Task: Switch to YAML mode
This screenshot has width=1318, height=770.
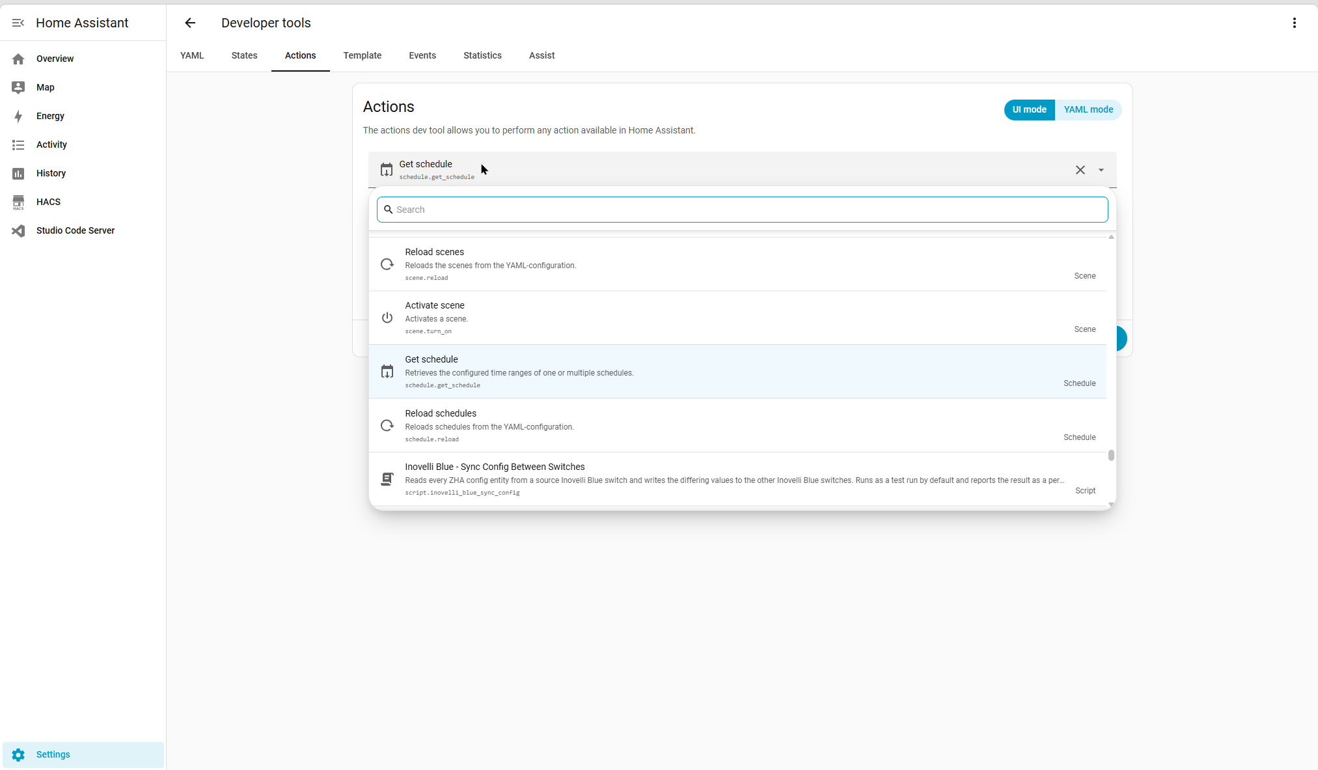Action: point(1088,109)
